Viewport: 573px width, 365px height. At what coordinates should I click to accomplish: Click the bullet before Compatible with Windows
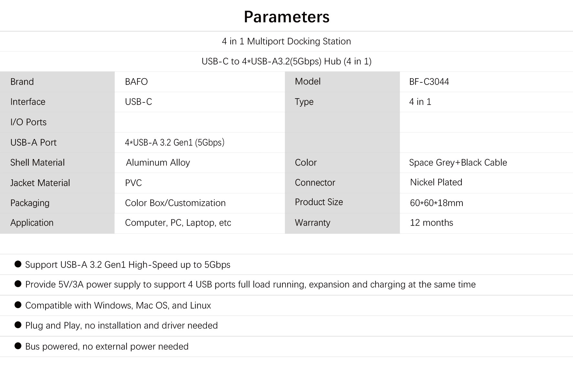(x=18, y=305)
